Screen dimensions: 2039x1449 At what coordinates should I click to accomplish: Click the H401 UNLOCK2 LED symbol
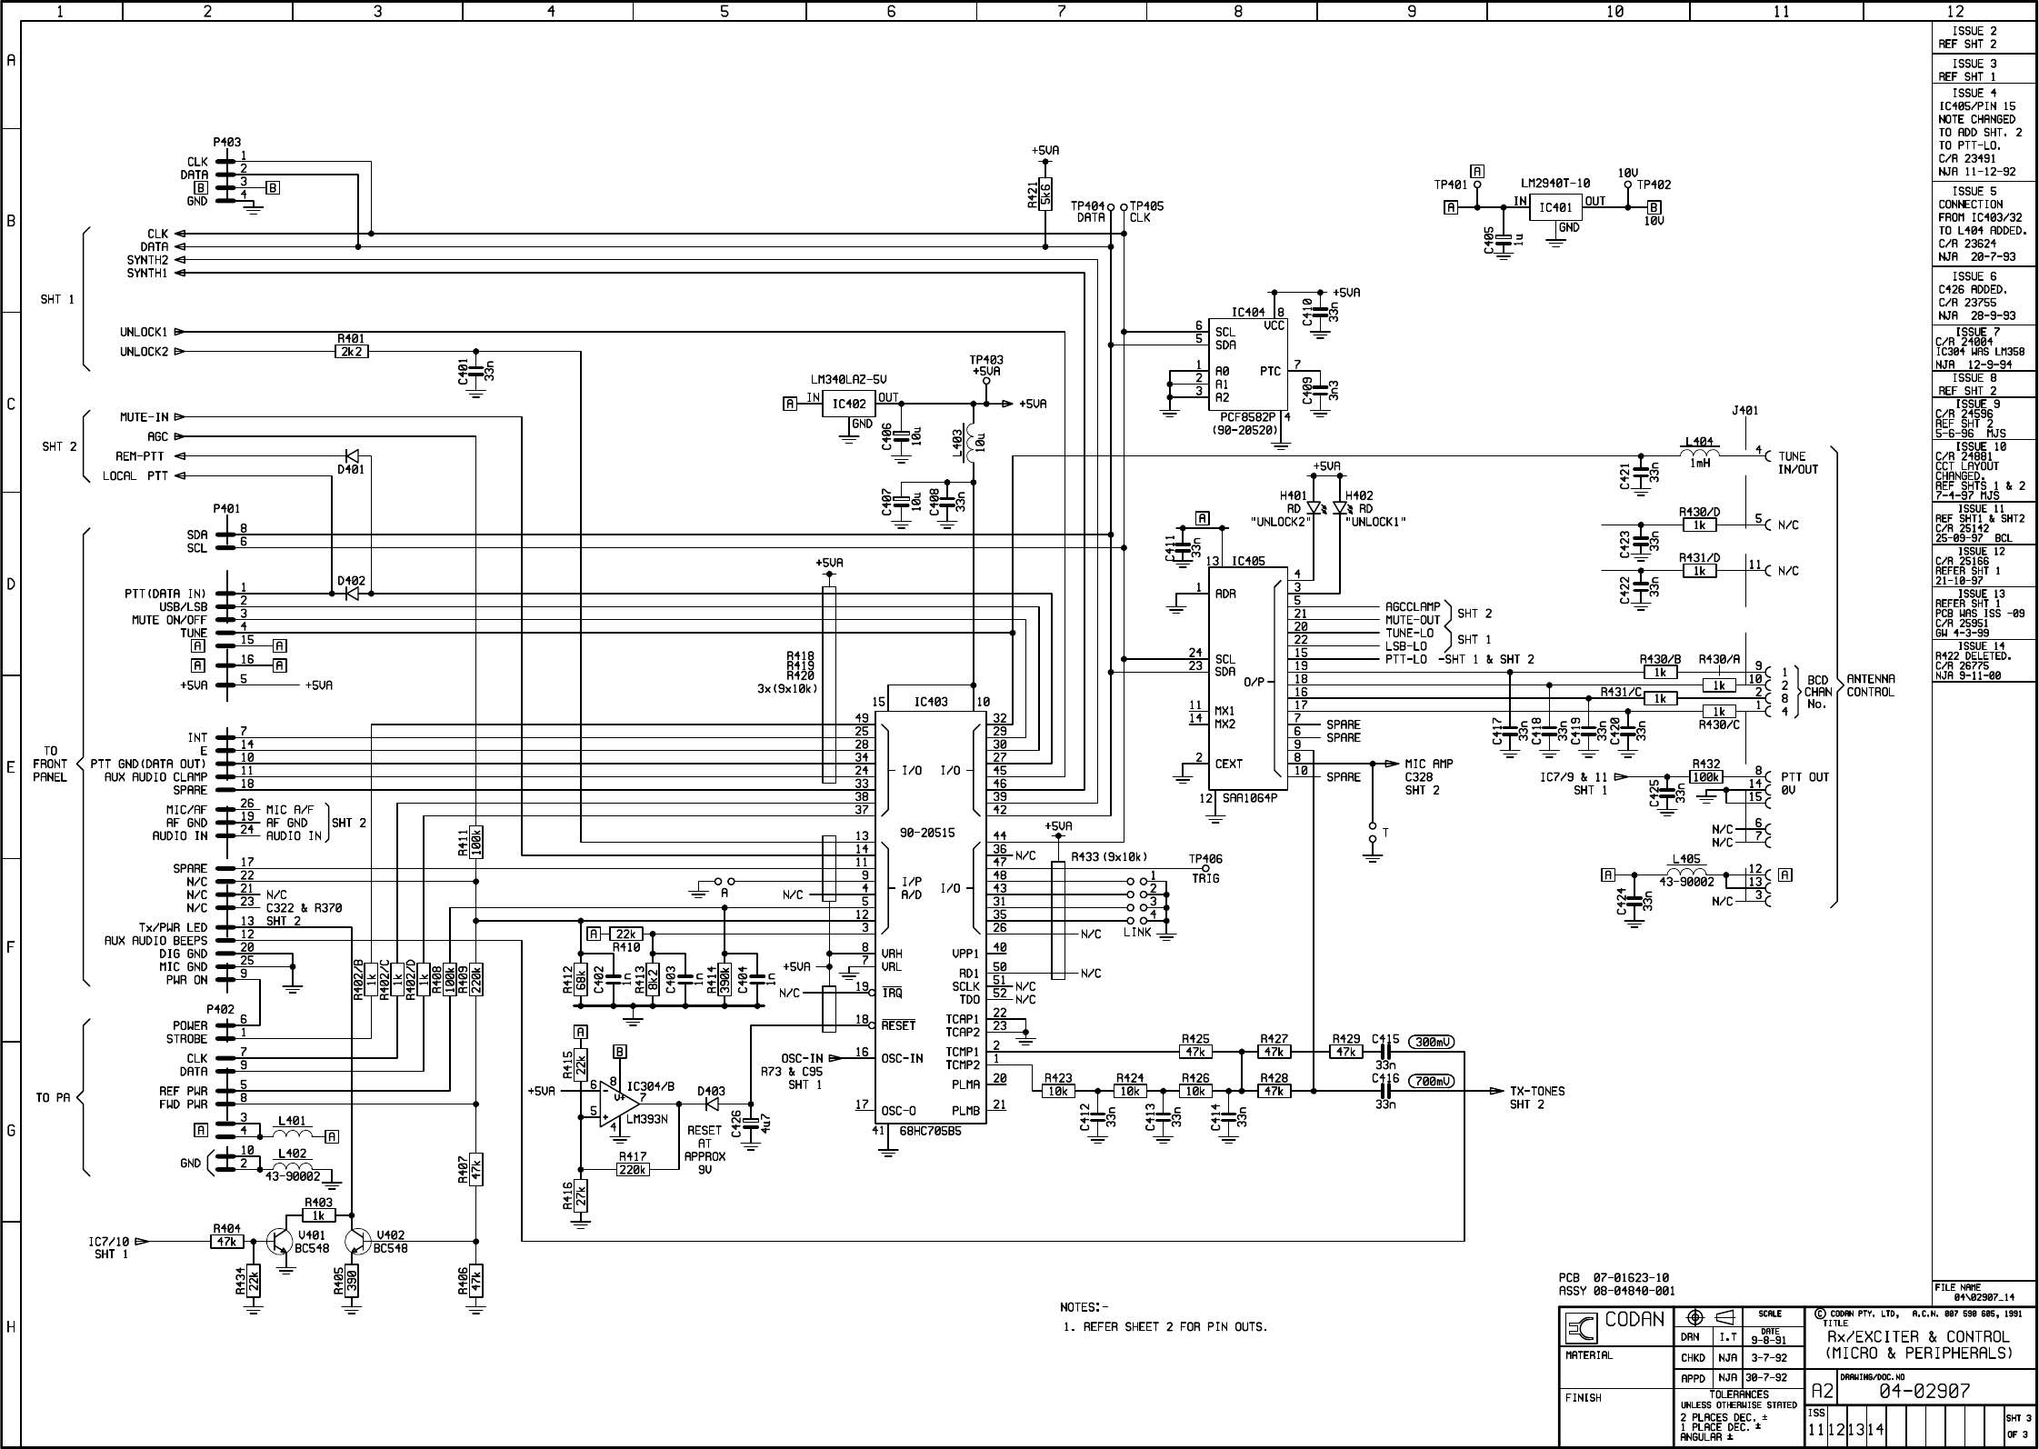[1313, 509]
